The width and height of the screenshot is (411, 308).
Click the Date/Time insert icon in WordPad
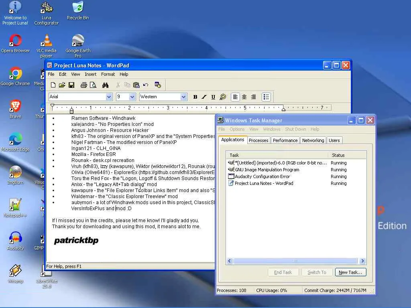click(158, 85)
